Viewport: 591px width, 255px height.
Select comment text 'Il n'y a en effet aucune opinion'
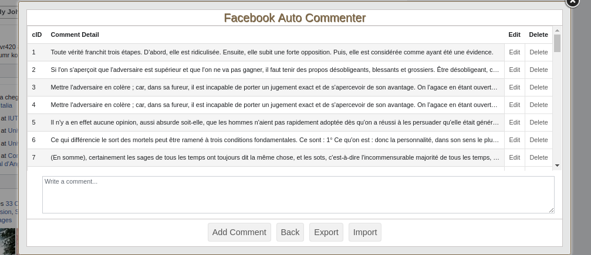275,122
